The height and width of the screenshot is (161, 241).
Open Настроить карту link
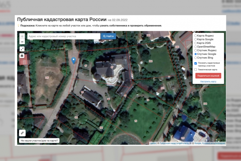tap(208, 81)
